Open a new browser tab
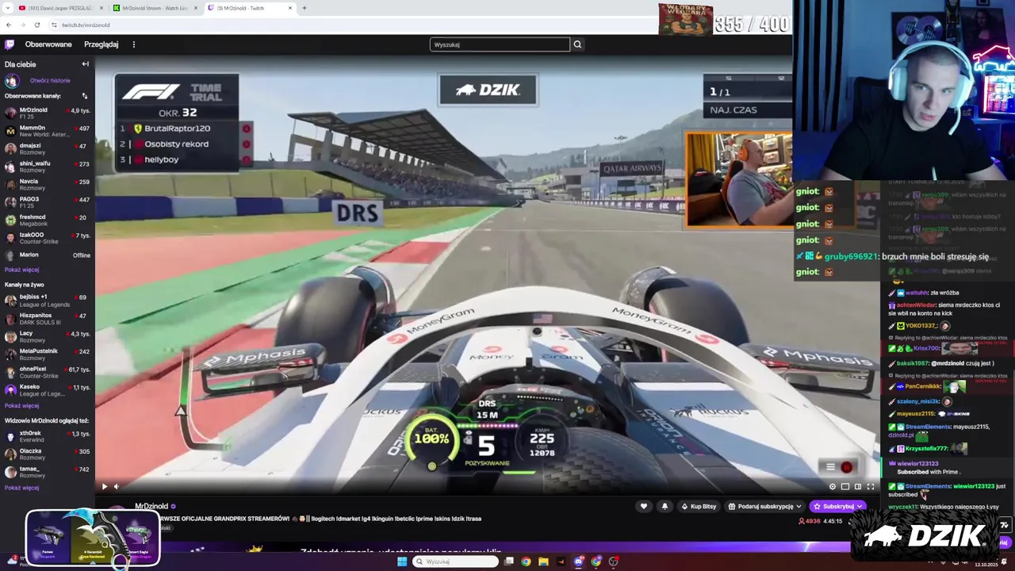This screenshot has width=1015, height=571. pyautogui.click(x=304, y=8)
